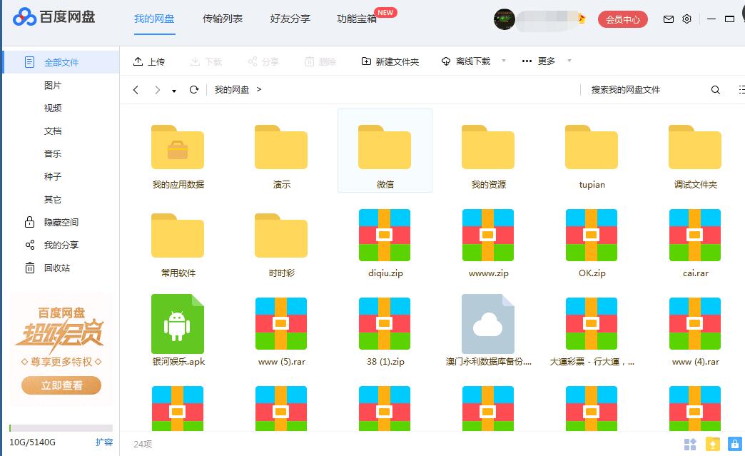Select the www (5).rar archive
The width and height of the screenshot is (745, 456).
point(281,323)
